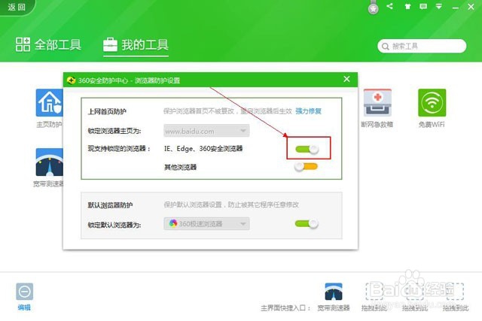Click the 锁定默认浏览器为 label

point(114,225)
